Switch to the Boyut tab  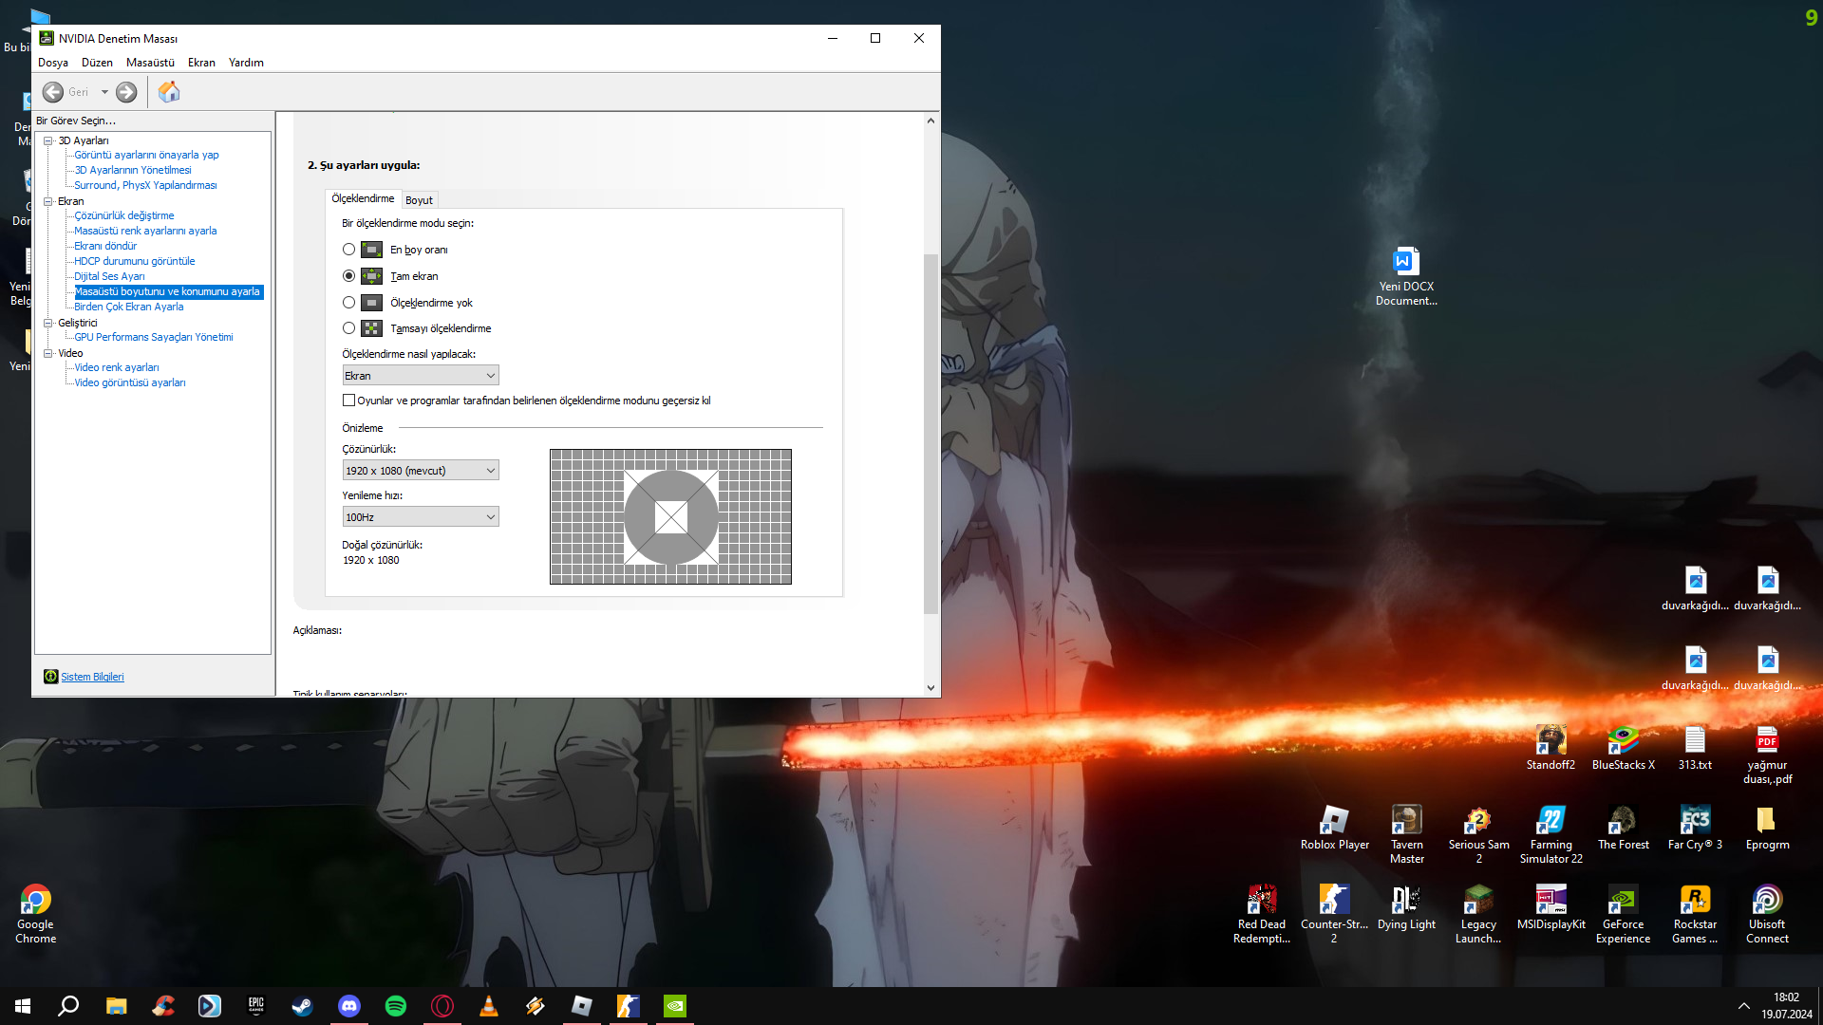click(419, 200)
